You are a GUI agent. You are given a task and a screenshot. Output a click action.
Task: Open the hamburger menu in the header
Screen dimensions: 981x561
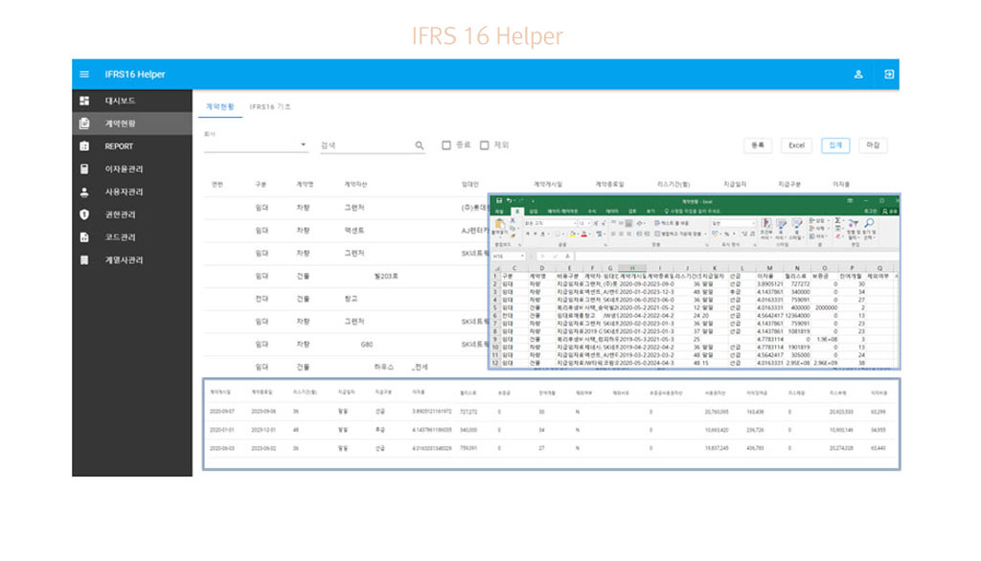pyautogui.click(x=84, y=75)
